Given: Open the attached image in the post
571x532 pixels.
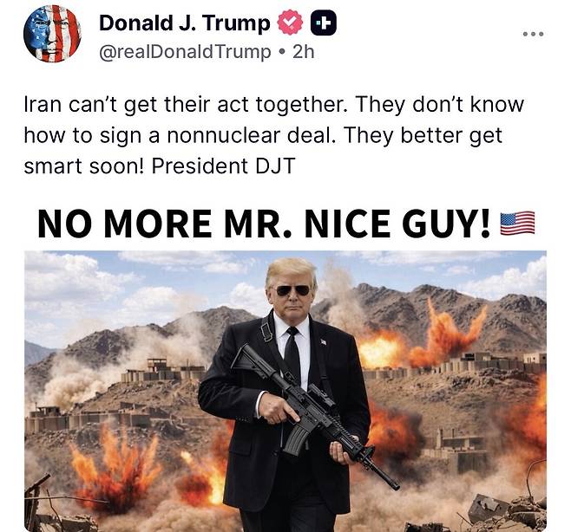Looking at the screenshot, I should coord(285,391).
